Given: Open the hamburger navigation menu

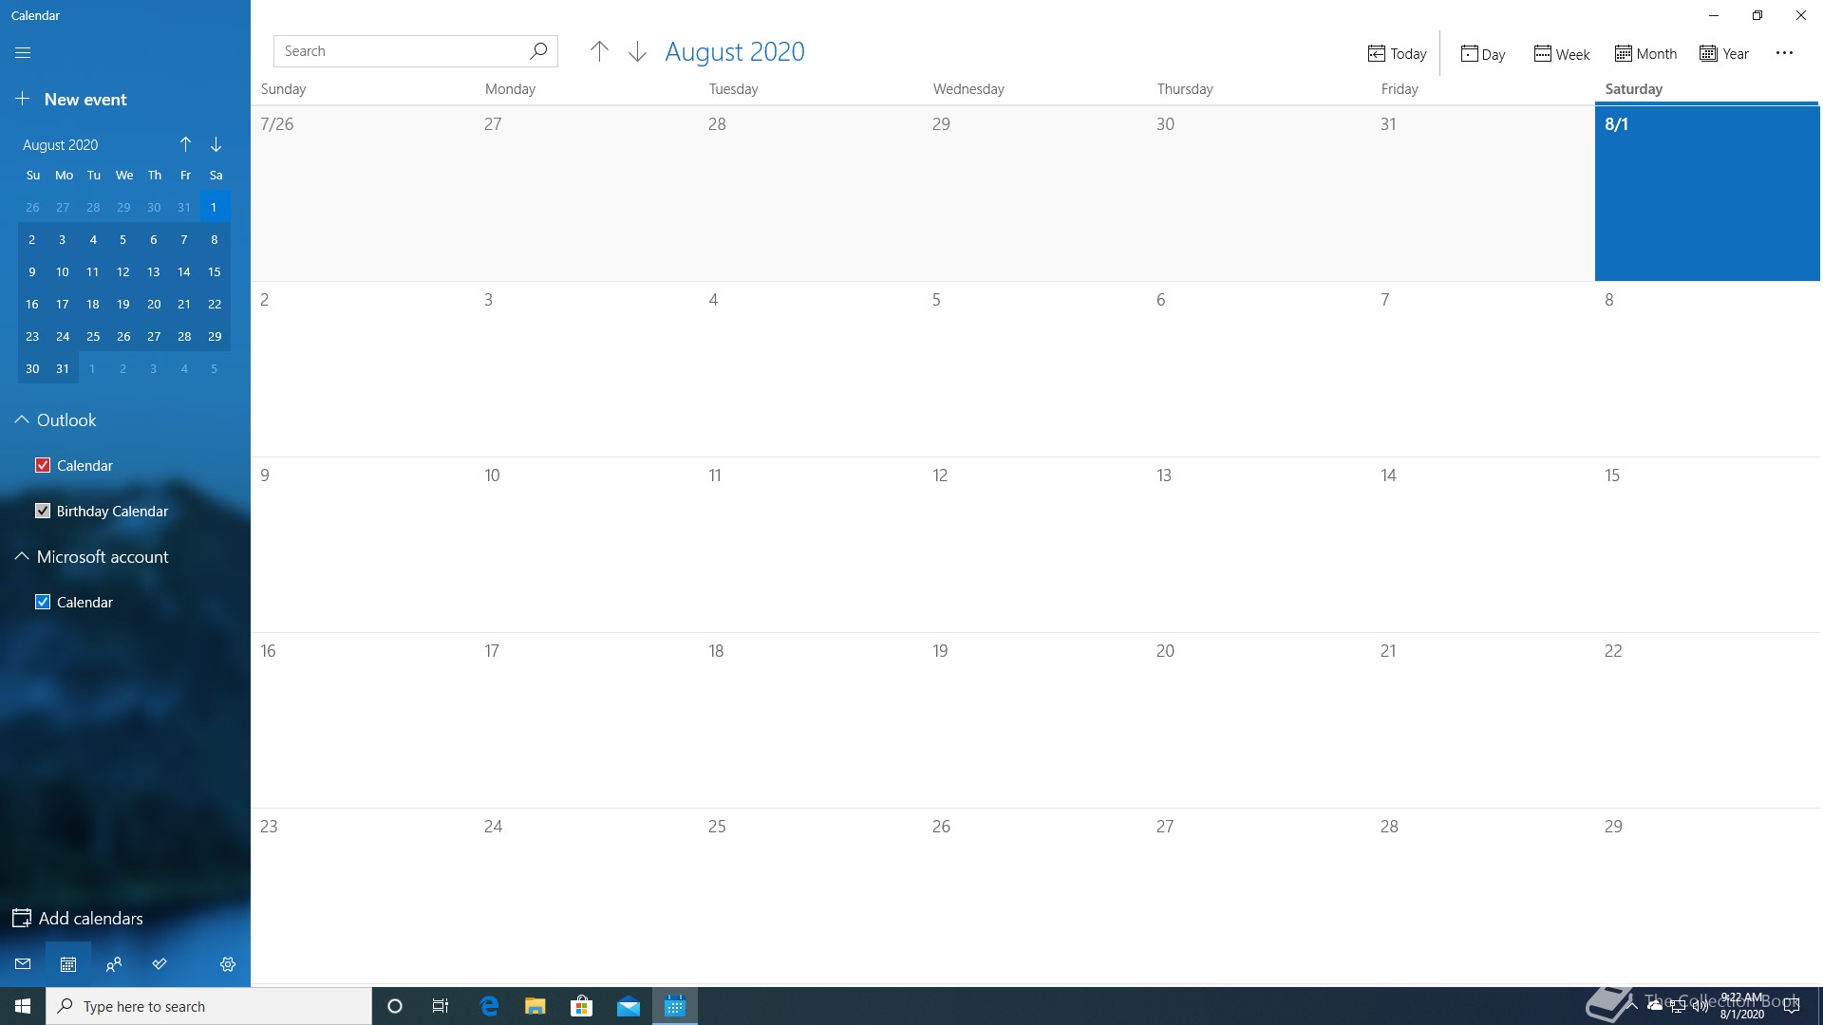Looking at the screenshot, I should tap(23, 53).
